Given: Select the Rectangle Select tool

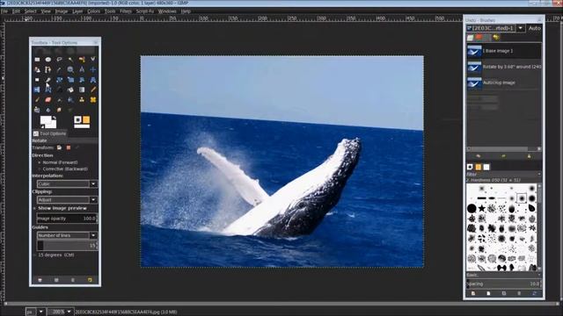Looking at the screenshot, I should [37, 60].
